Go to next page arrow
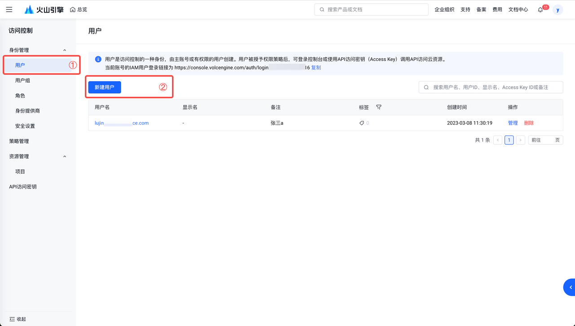The height and width of the screenshot is (326, 575). 520,140
